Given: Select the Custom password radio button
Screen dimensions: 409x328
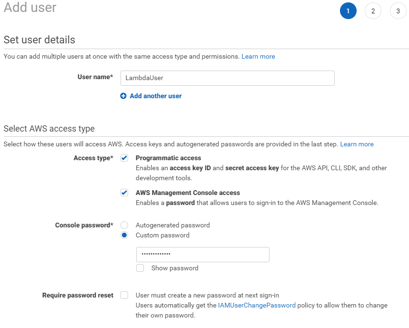Looking at the screenshot, I should [x=124, y=235].
